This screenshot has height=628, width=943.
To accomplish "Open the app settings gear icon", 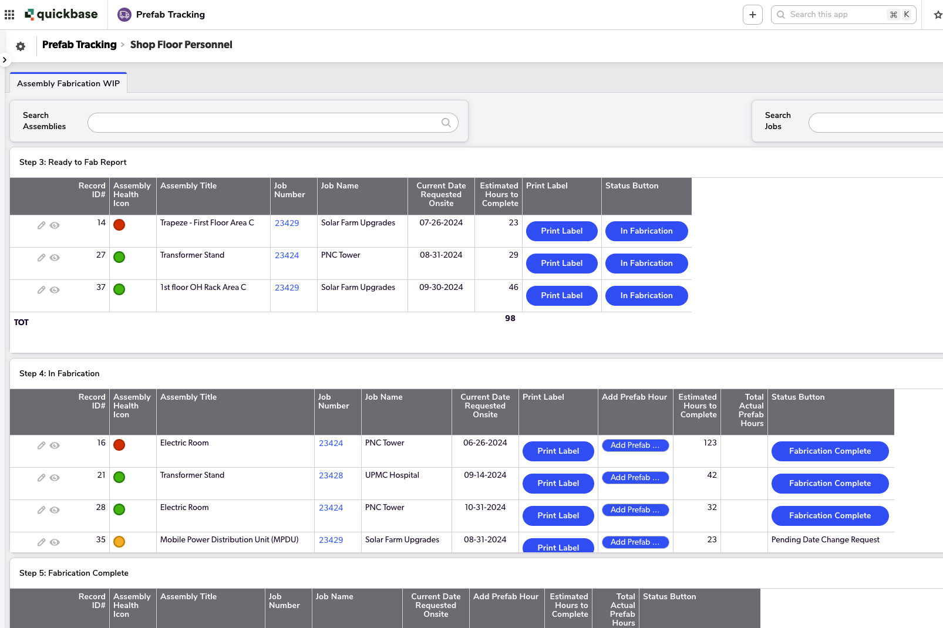I will [x=21, y=46].
